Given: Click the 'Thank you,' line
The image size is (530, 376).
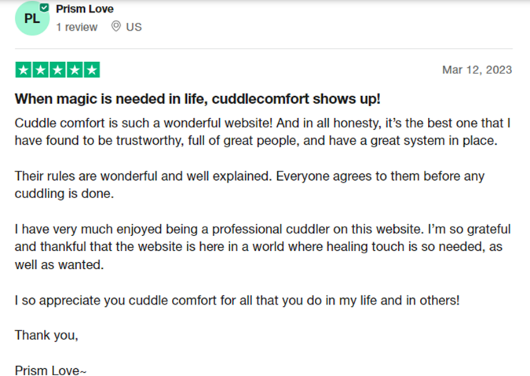Looking at the screenshot, I should point(46,335).
